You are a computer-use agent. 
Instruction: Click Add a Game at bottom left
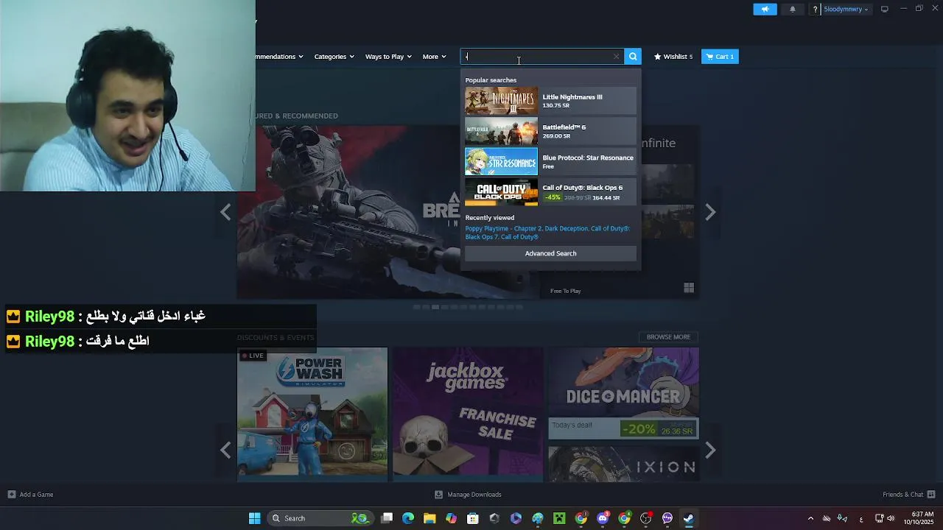point(30,495)
